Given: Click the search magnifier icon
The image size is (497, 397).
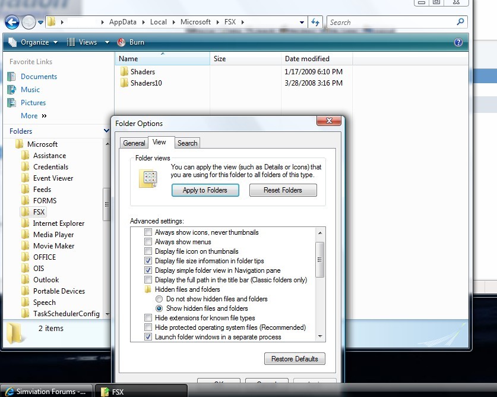Looking at the screenshot, I should [460, 23].
